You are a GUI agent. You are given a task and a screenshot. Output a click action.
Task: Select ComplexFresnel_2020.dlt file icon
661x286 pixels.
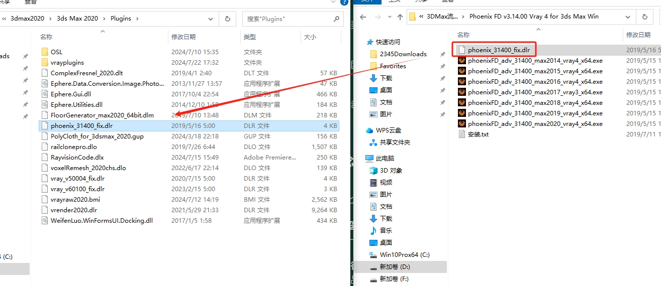click(44, 73)
